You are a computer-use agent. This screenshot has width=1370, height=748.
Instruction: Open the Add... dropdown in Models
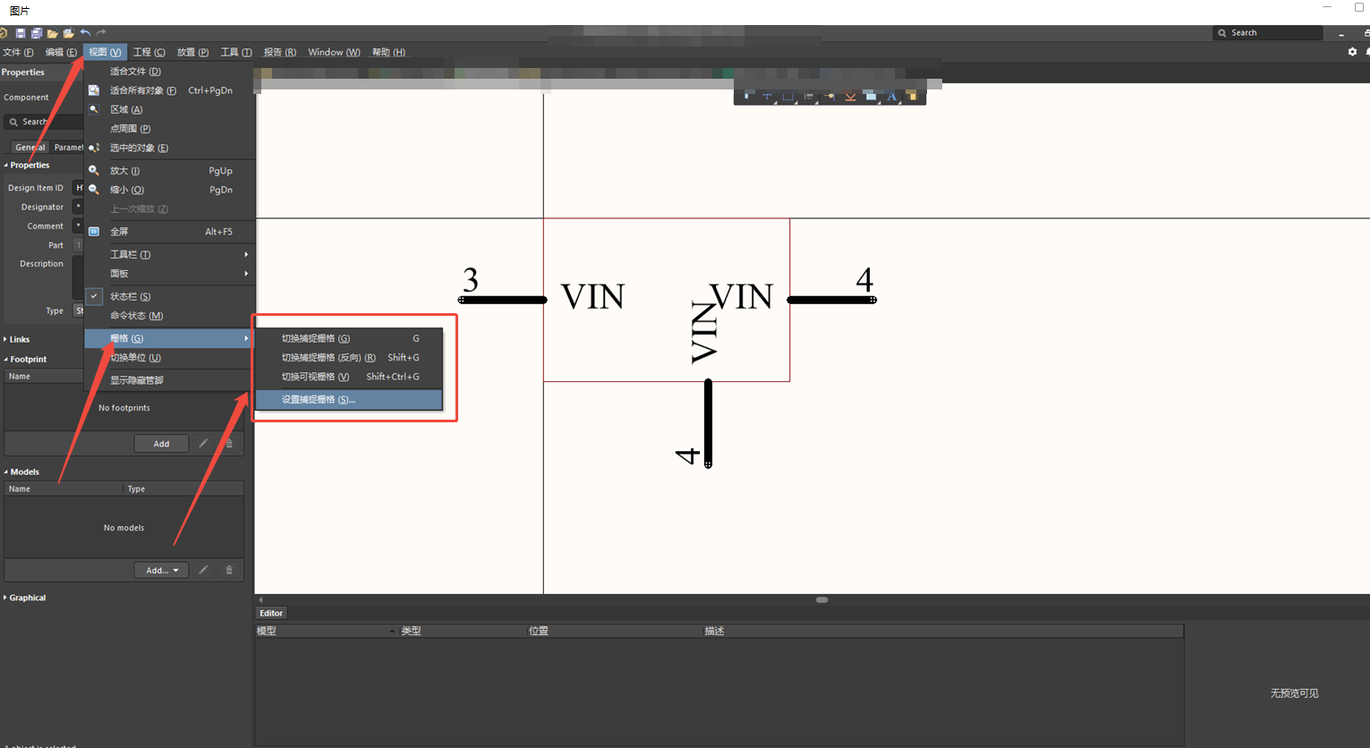[162, 570]
